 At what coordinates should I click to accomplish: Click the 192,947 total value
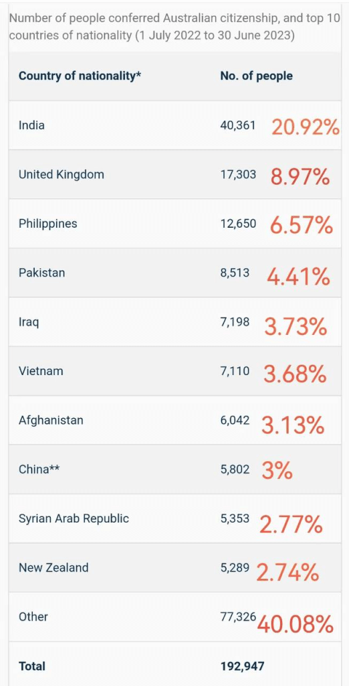(x=243, y=666)
